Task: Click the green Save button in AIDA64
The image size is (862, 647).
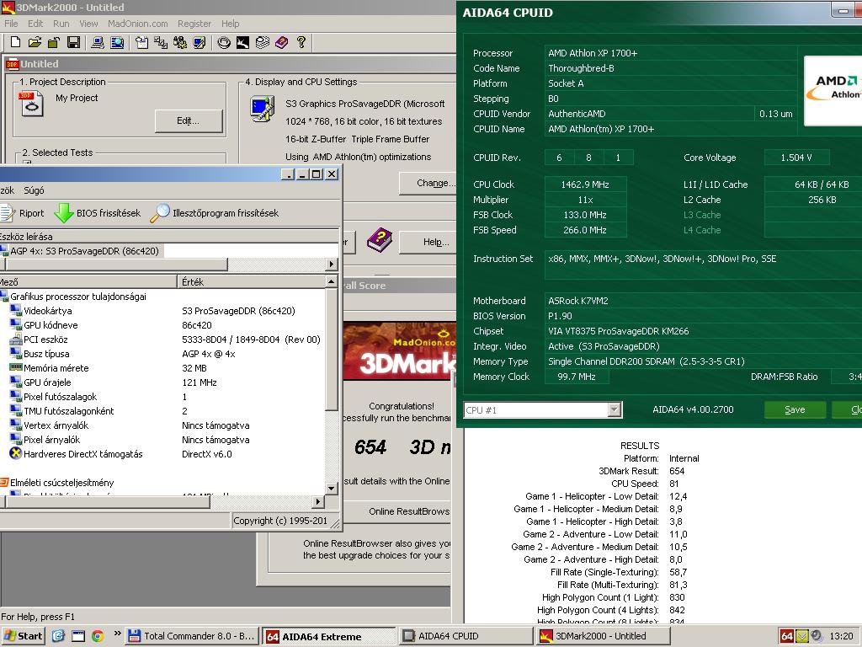Action: (x=795, y=410)
